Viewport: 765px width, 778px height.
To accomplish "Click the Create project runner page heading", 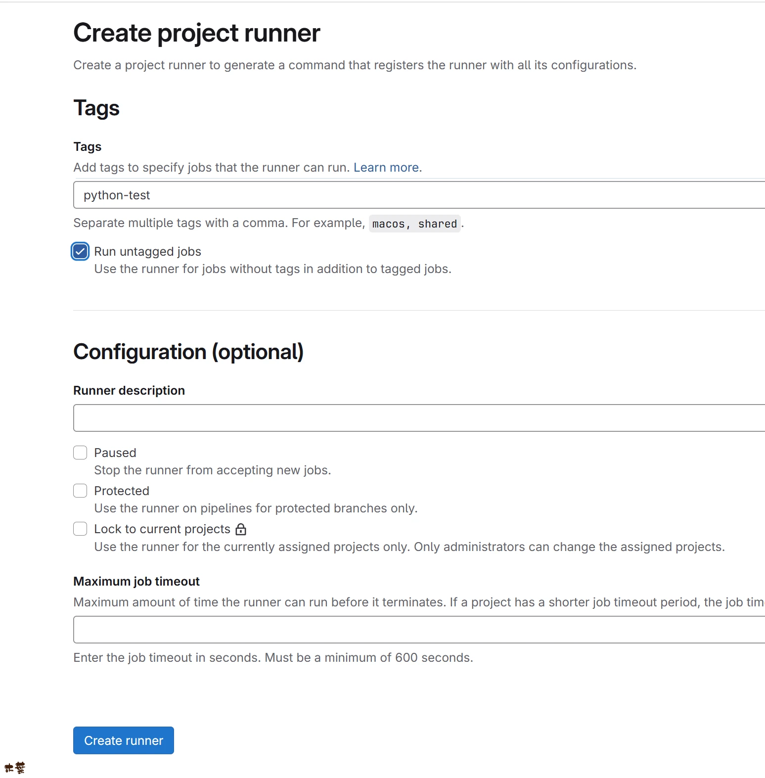I will coord(197,33).
